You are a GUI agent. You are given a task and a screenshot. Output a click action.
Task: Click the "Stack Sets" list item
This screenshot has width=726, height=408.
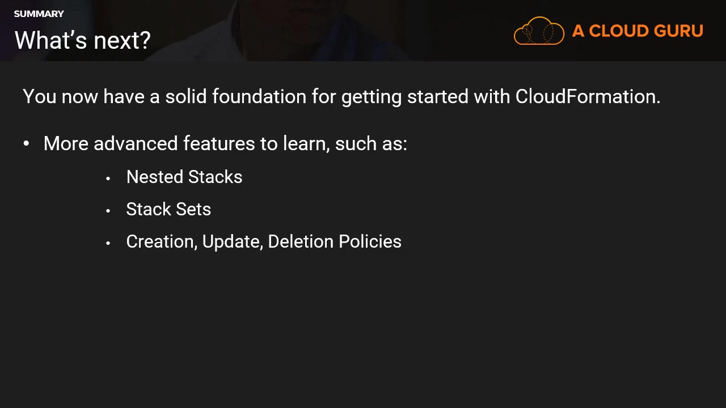[x=168, y=209]
